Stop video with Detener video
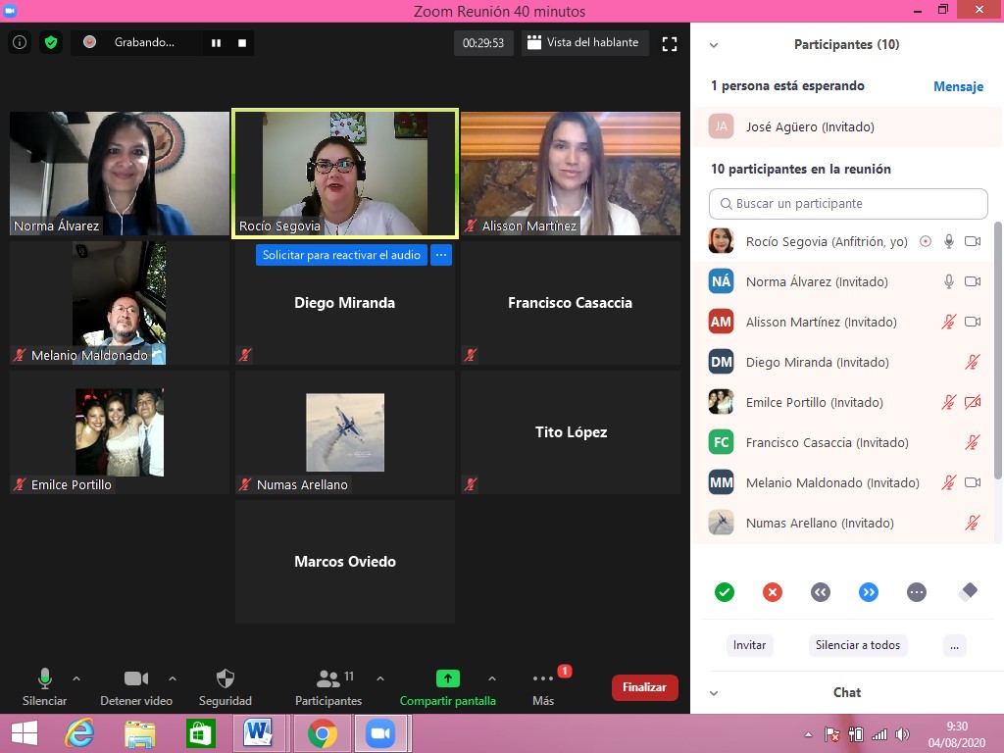 point(136,687)
